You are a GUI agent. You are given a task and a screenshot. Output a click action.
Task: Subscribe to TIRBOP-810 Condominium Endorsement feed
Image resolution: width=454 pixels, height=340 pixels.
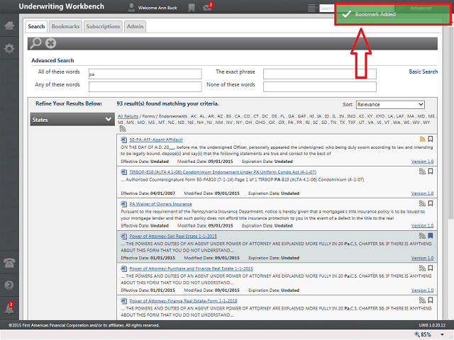pos(423,171)
